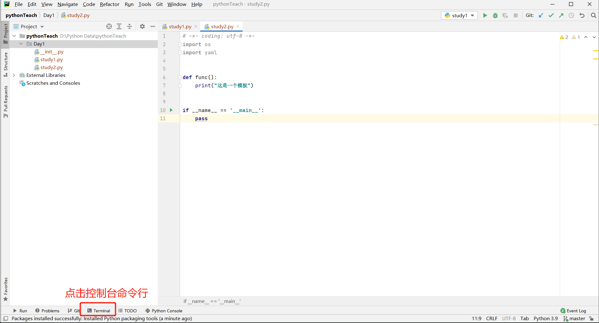599x323 pixels.
Task: Toggle the Pull Requests side panel
Action: (5, 102)
